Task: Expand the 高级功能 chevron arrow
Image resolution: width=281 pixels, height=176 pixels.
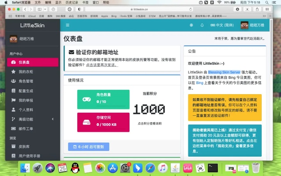Action: click(53, 119)
